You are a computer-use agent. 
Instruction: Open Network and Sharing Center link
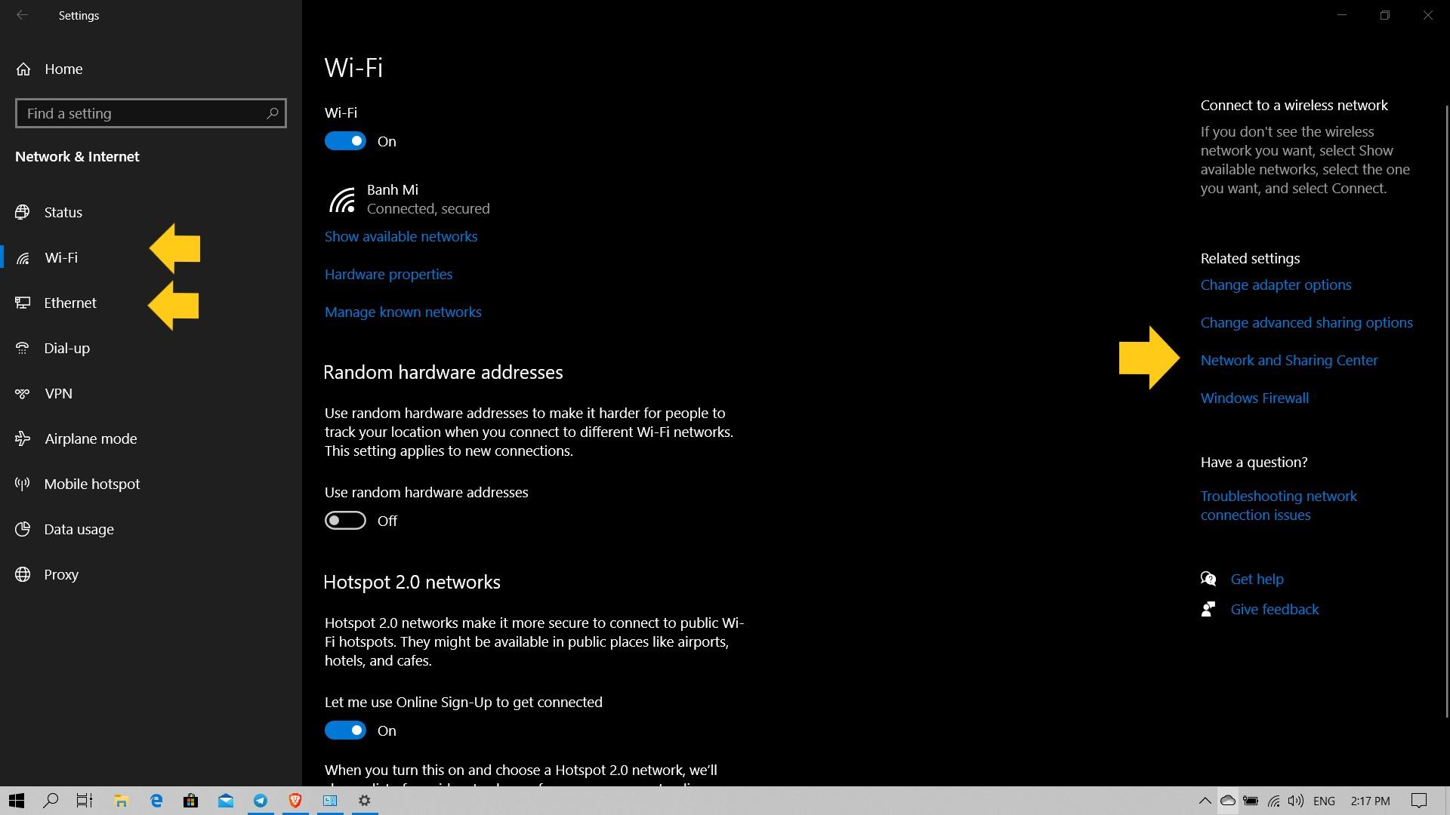1288,360
